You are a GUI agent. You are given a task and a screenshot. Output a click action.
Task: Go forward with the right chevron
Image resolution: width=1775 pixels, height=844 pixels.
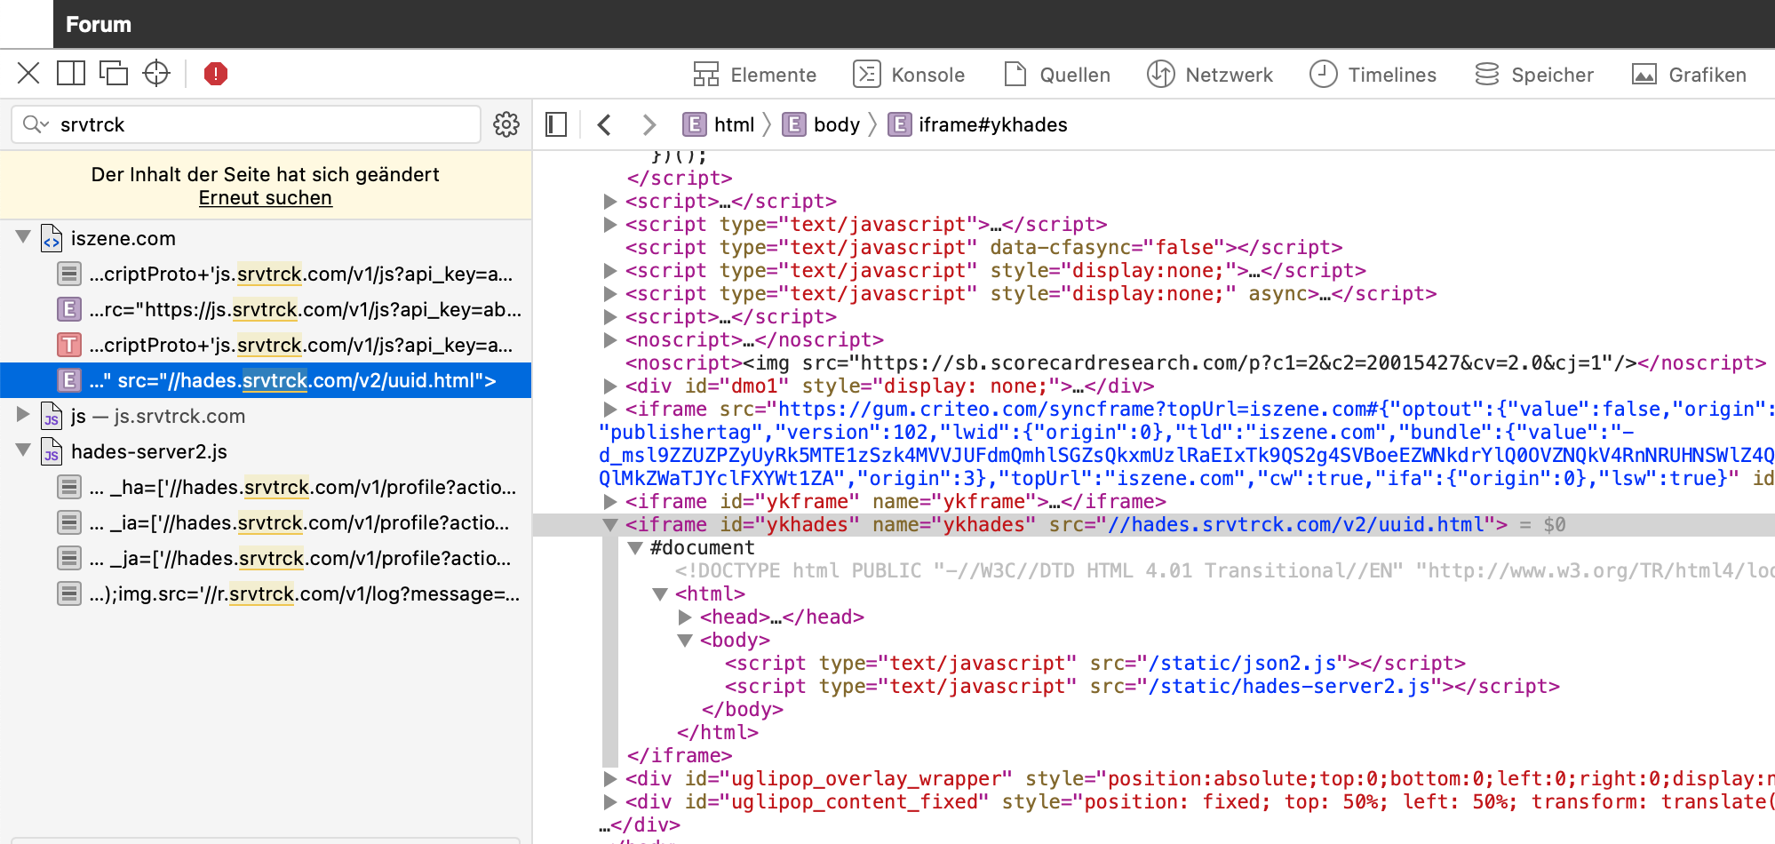click(x=649, y=125)
